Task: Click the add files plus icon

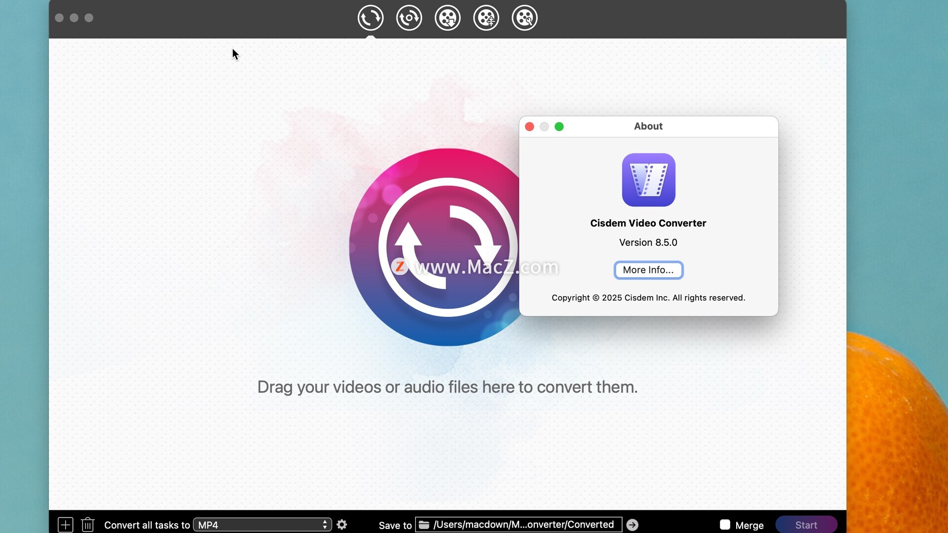Action: pyautogui.click(x=66, y=525)
